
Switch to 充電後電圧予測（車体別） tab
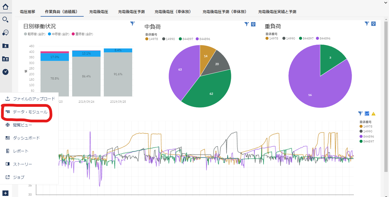225,12
